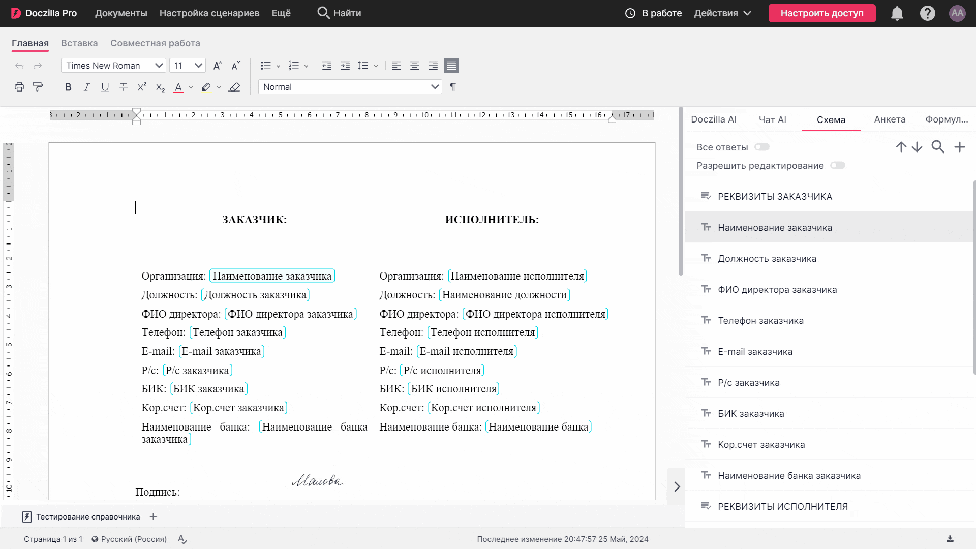This screenshot has width=976, height=549.
Task: Open 'Настройка сценариев' menu
Action: pyautogui.click(x=209, y=13)
